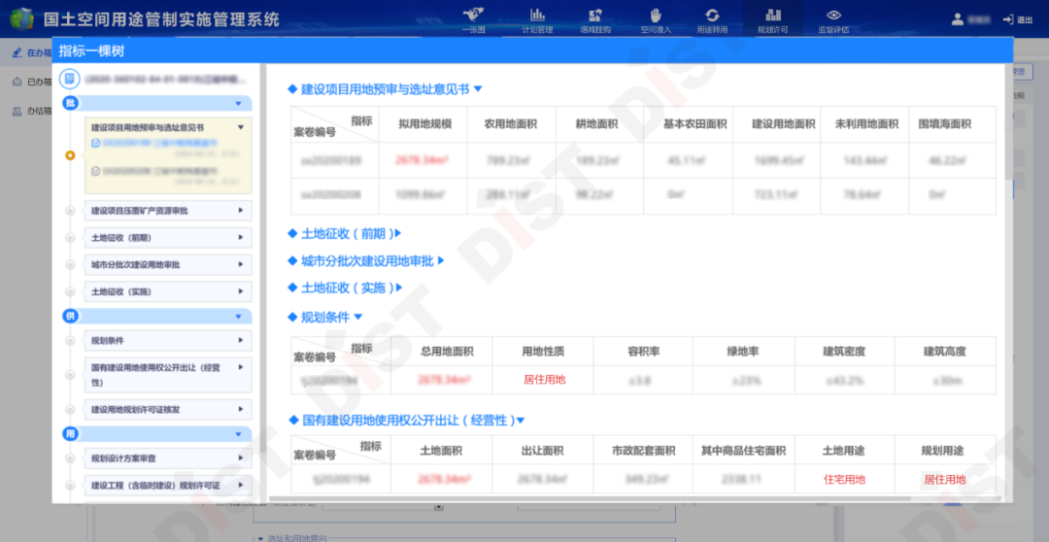Click the user avatar icon in header
This screenshot has width=1049, height=542.
coord(958,19)
